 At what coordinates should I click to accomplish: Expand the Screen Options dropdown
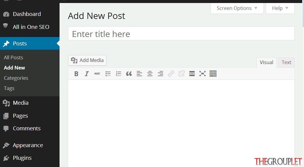coord(237,8)
